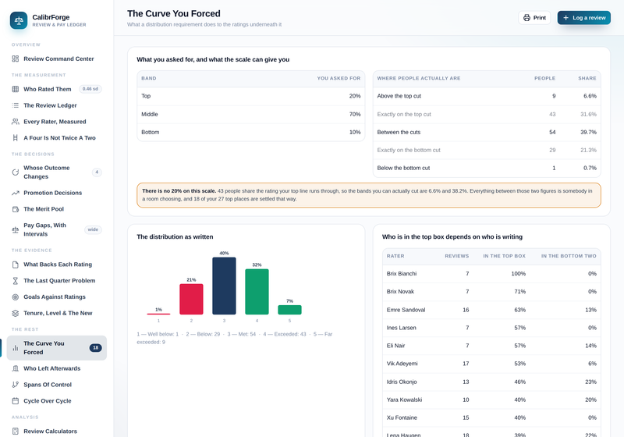Open Who Rated Them page
Viewport: 624px width, 437px height.
56,89
